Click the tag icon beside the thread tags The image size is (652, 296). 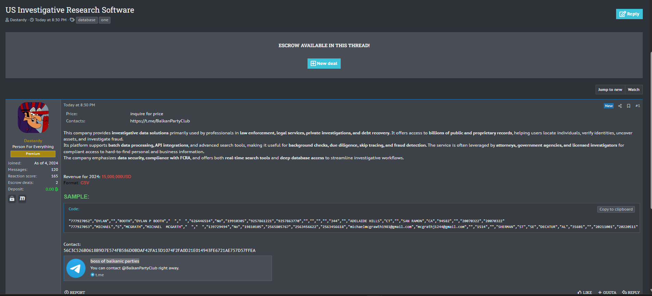72,20
